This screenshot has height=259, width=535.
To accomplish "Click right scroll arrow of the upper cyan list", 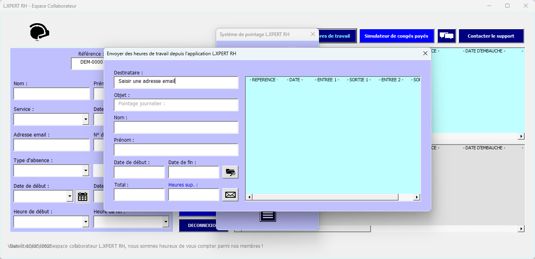I will click(521, 137).
